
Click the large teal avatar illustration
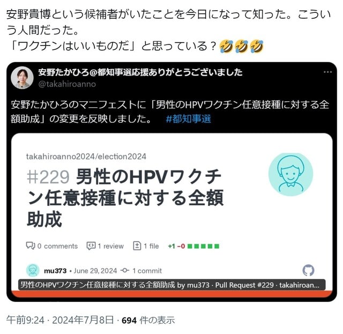(290, 174)
